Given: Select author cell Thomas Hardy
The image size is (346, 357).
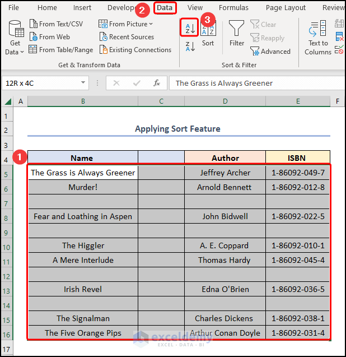Looking at the screenshot, I should click(x=225, y=260).
